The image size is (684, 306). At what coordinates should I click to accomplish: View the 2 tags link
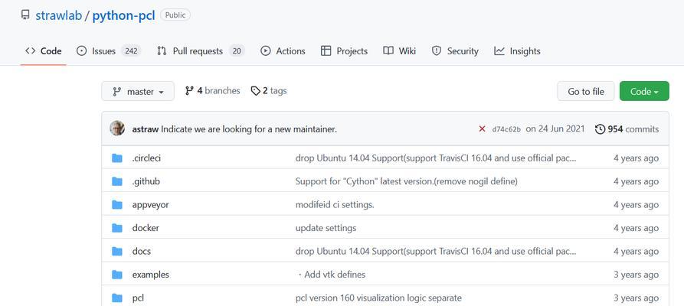click(269, 91)
